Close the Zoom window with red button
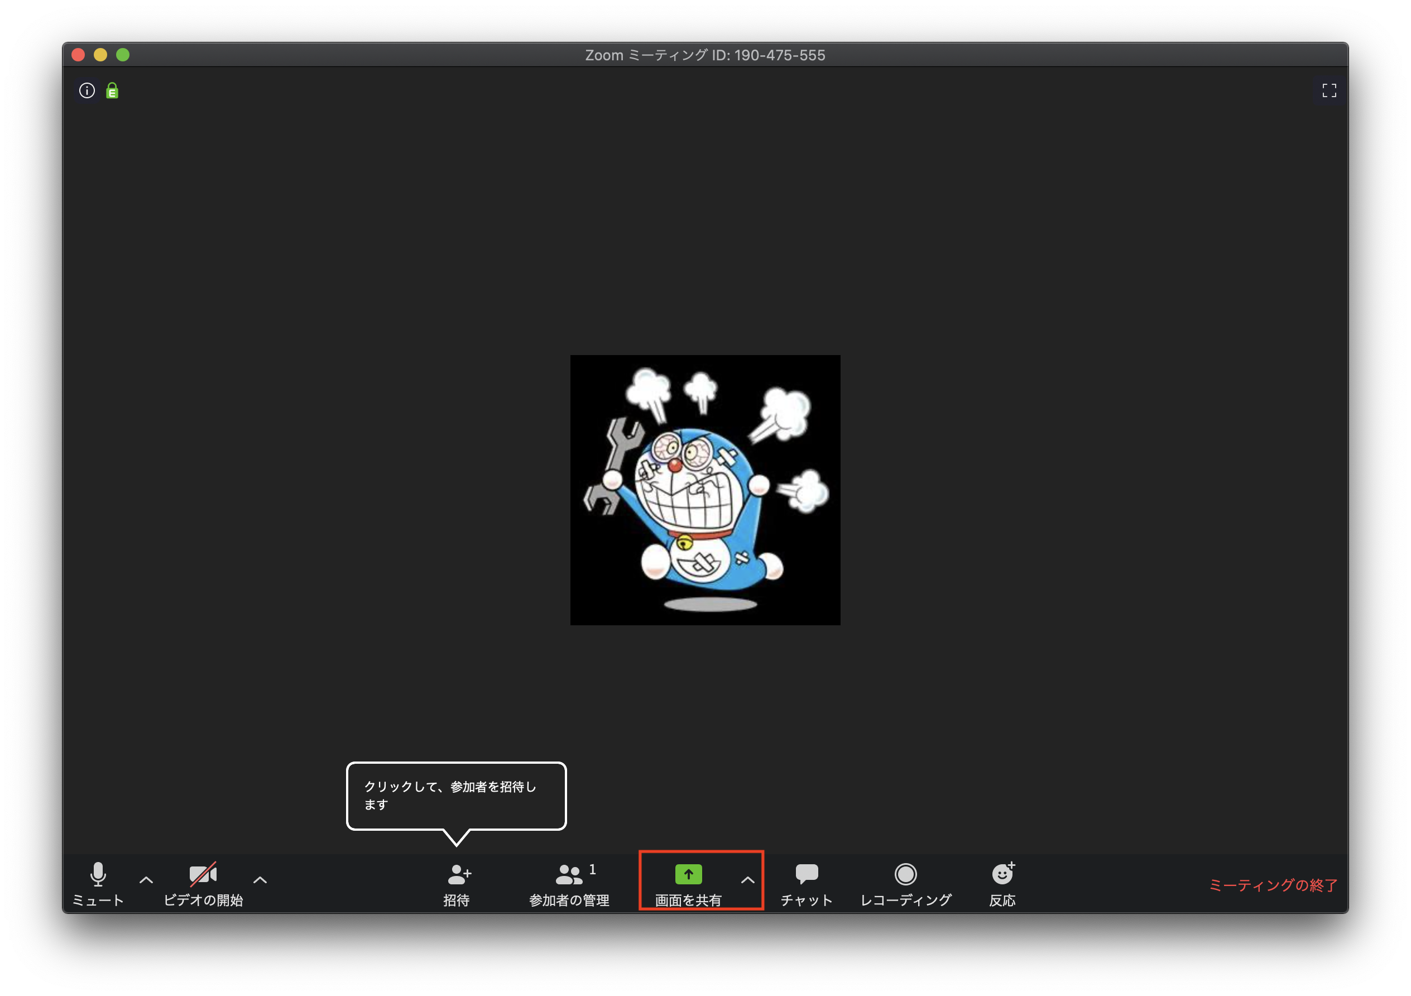The width and height of the screenshot is (1411, 996). coord(78,55)
